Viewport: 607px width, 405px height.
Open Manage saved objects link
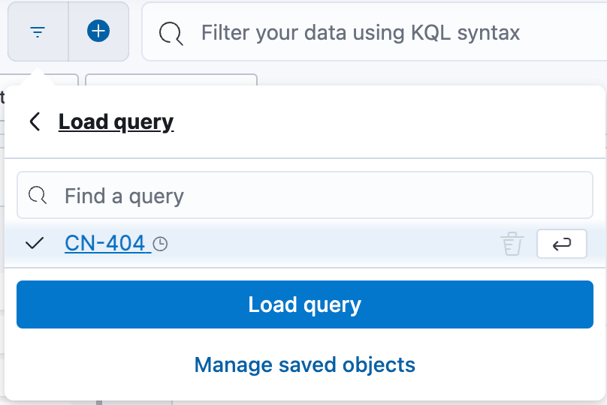pos(305,364)
